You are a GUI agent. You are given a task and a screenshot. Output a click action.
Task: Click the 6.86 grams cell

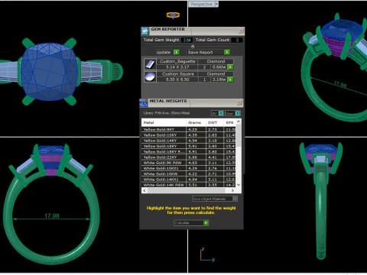(196, 157)
